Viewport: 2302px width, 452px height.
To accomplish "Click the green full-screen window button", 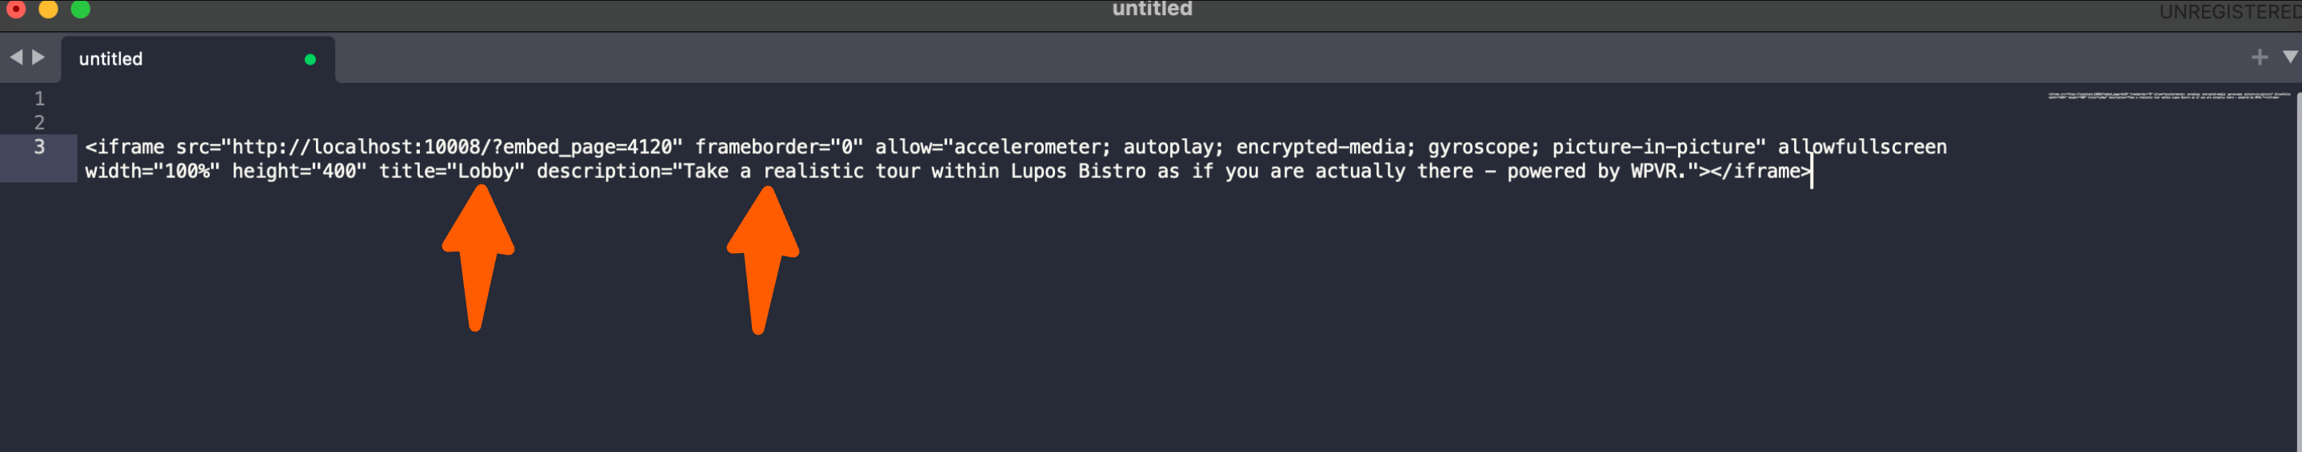I will [81, 9].
